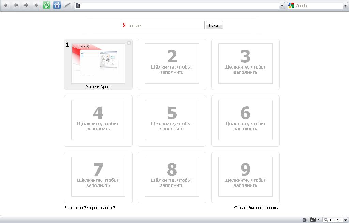349x223 pixels.
Task: Open the Что такое Экспресс-панель? link
Action: click(x=90, y=208)
